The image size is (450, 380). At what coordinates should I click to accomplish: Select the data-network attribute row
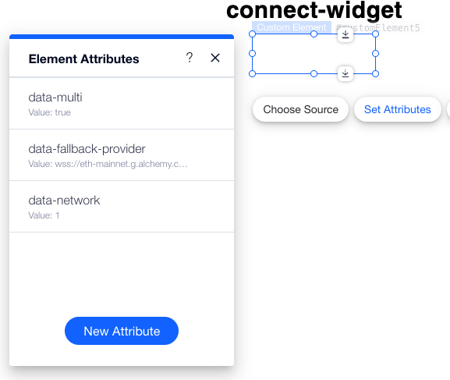122,207
